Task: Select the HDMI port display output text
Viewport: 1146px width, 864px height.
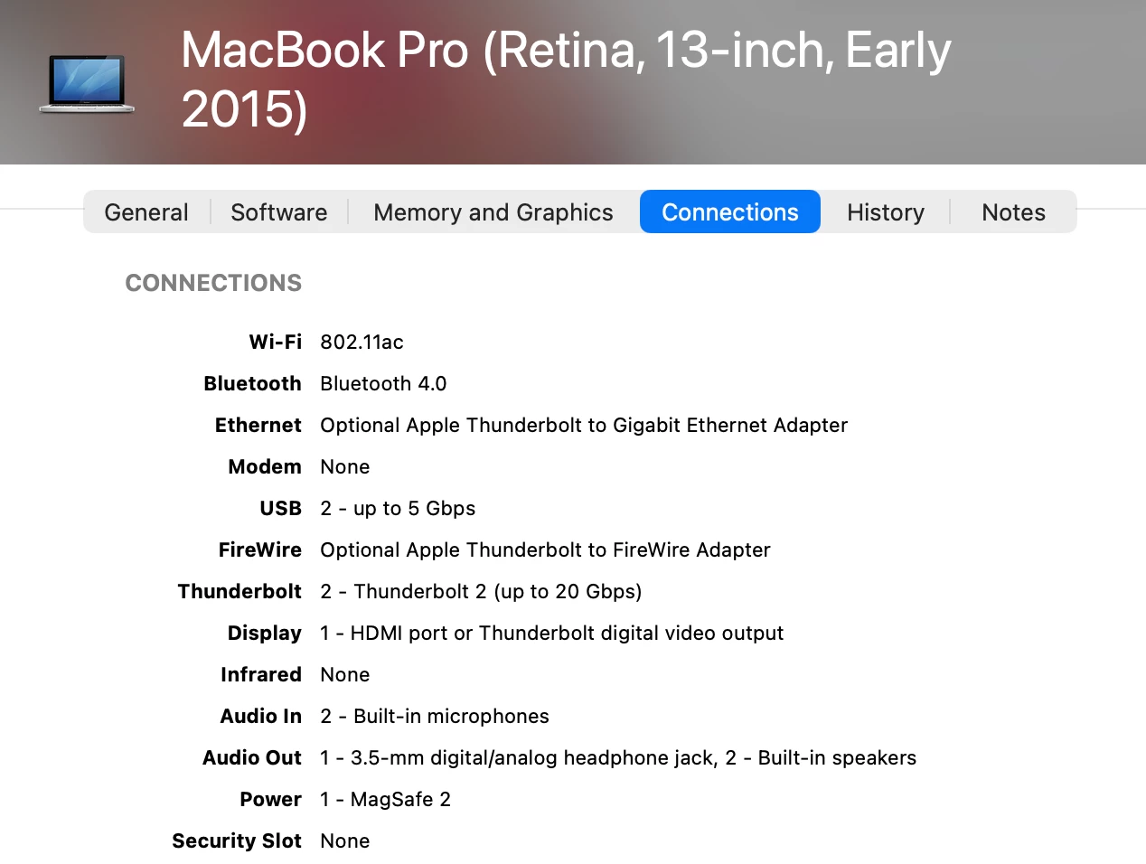Action: [x=551, y=634]
